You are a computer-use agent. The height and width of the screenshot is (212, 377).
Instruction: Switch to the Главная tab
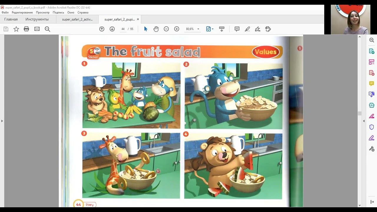coord(11,19)
